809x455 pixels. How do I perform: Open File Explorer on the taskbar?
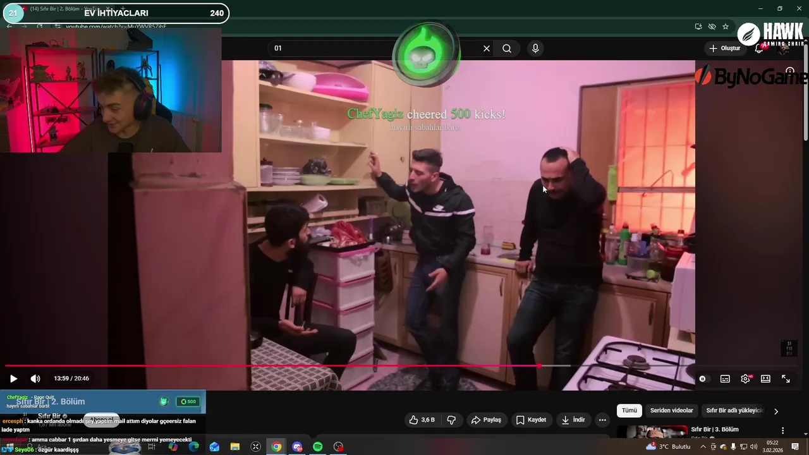point(235,447)
